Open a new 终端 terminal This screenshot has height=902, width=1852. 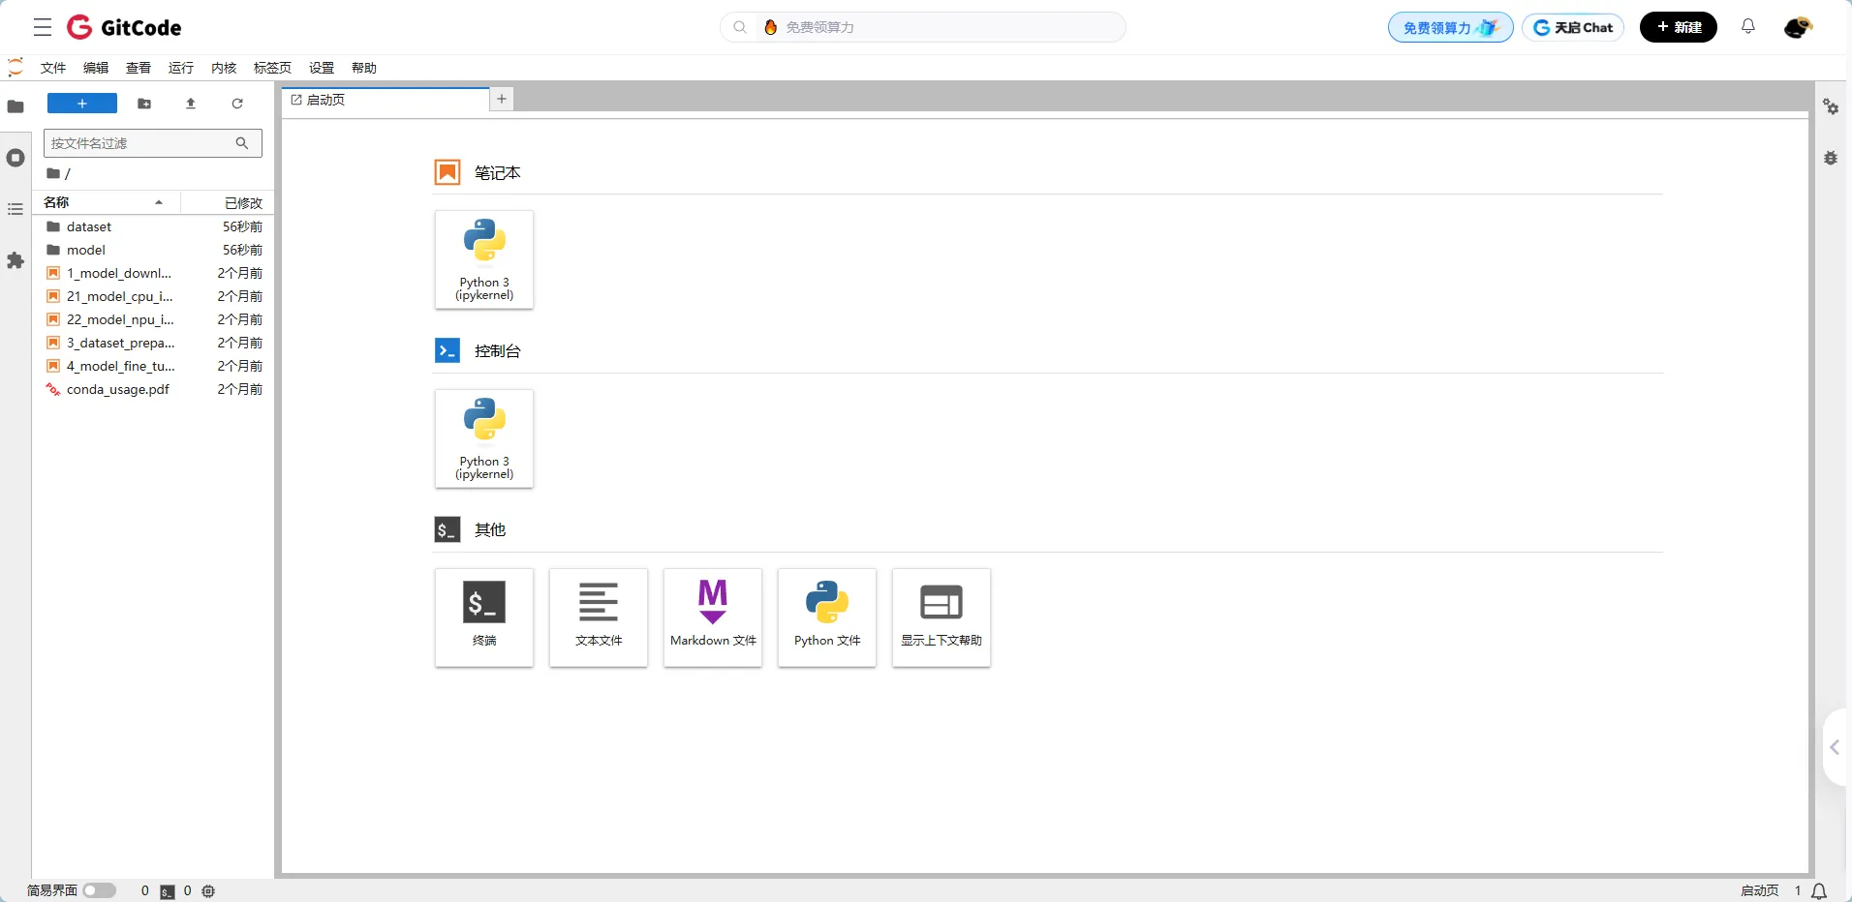484,617
